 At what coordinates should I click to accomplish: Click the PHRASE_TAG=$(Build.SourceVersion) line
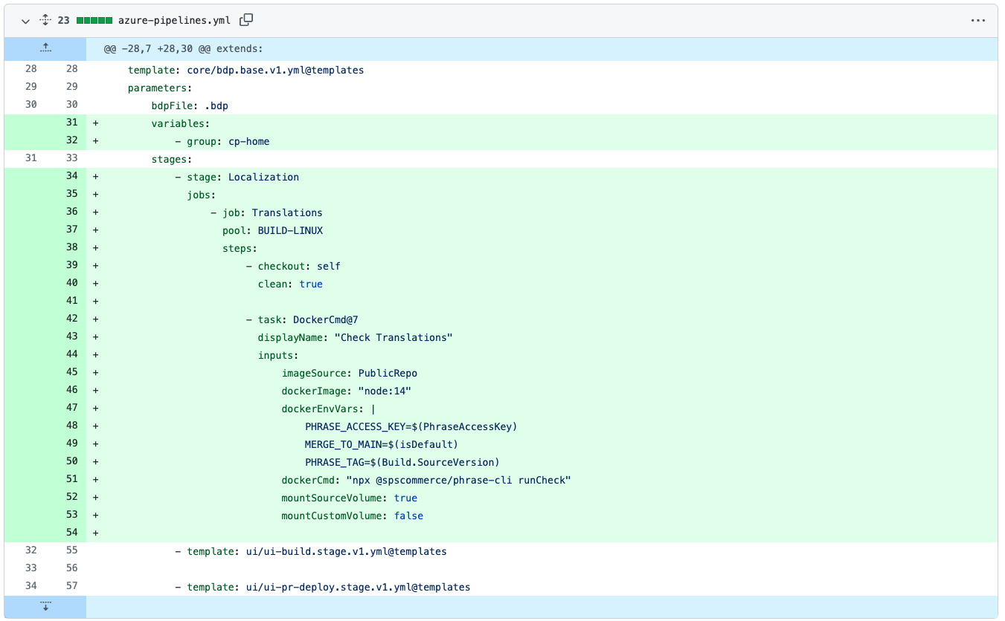[402, 462]
